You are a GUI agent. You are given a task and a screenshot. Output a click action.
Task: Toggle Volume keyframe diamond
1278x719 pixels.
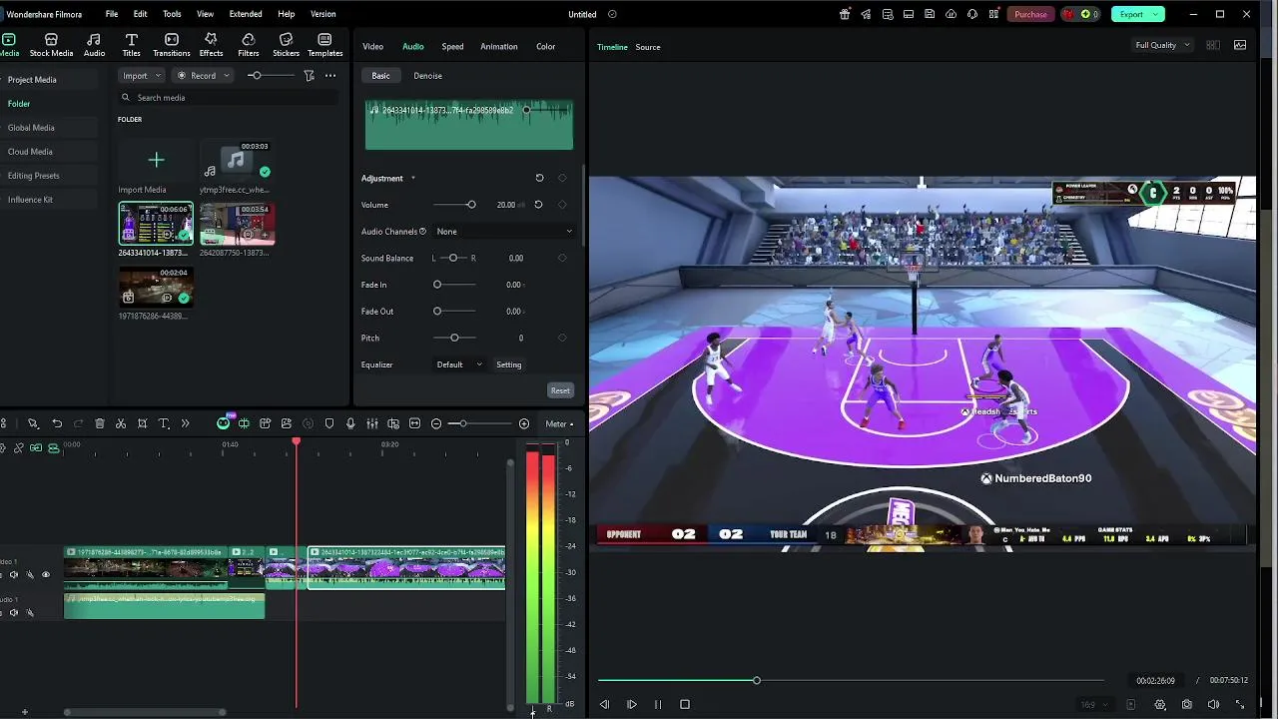(562, 205)
